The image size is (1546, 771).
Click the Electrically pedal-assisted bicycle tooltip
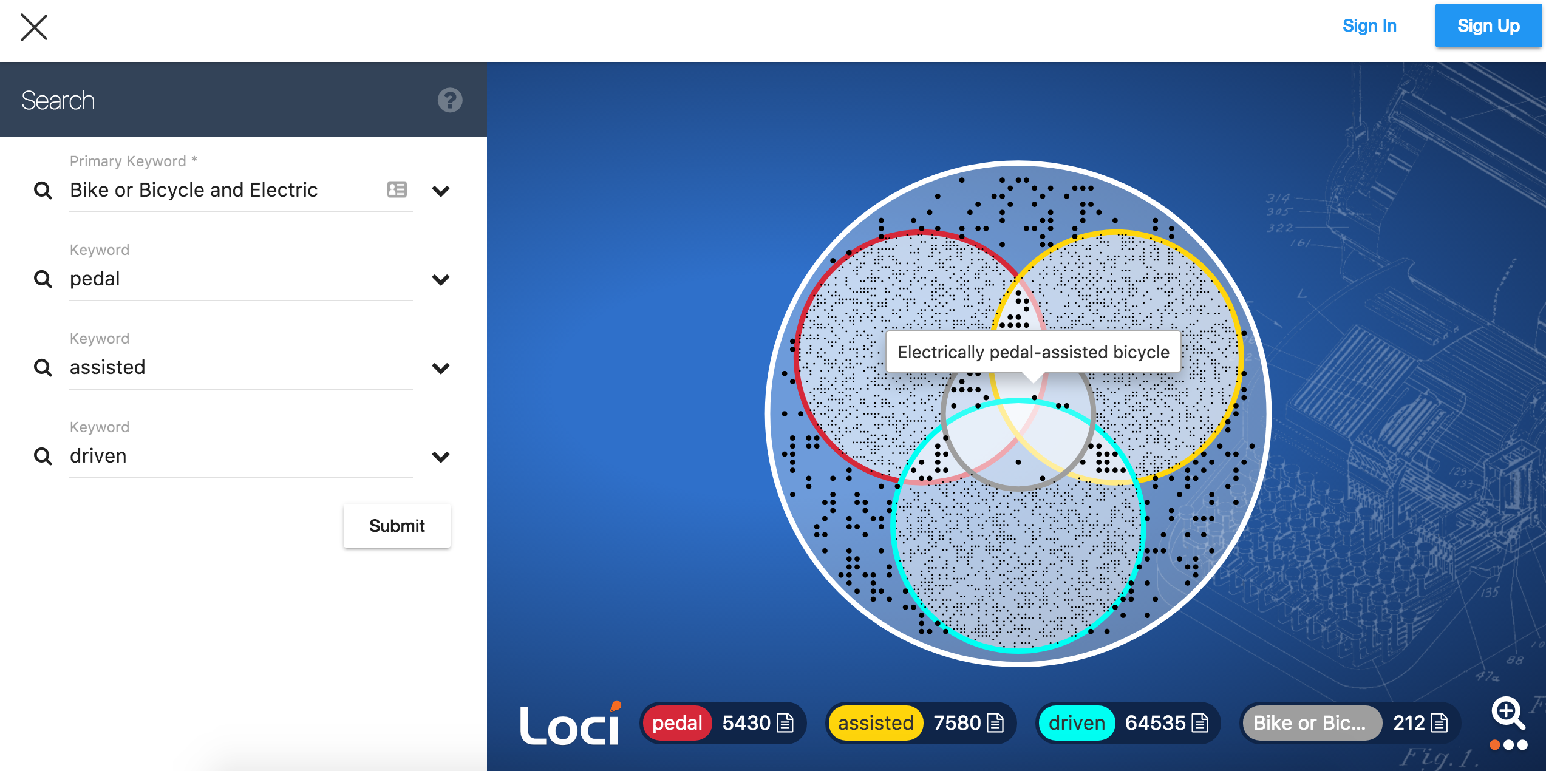pyautogui.click(x=1032, y=351)
